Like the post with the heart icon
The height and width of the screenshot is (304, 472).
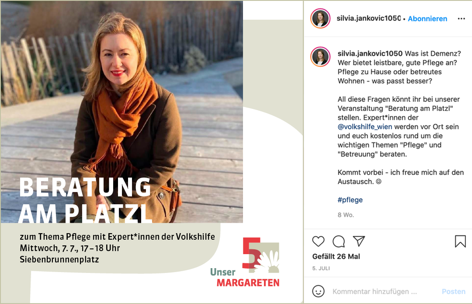[318, 241]
